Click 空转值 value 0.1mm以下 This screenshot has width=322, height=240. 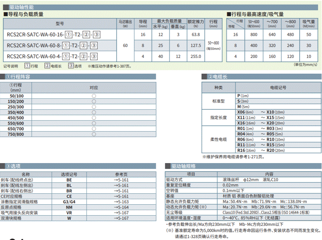233,191
